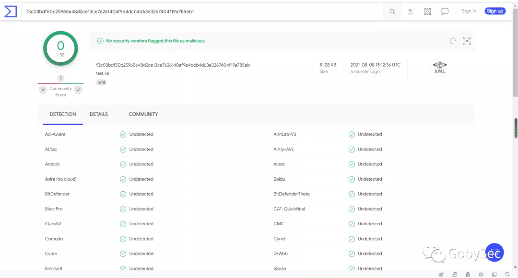The height and width of the screenshot is (278, 518).
Task: Click the Sign up button
Action: 495,11
